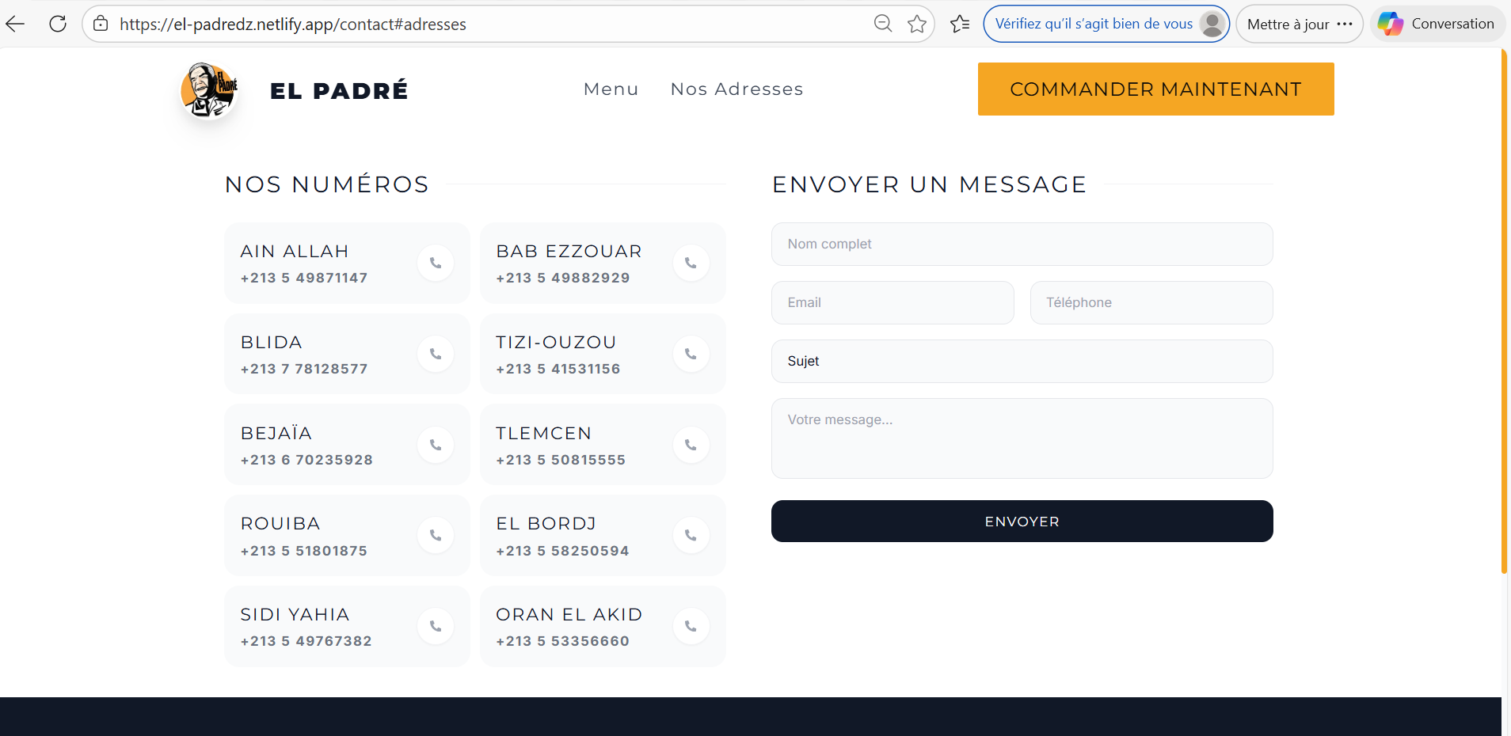Submit the form with Envoyer button
Viewport: 1511px width, 736px height.
1022,522
